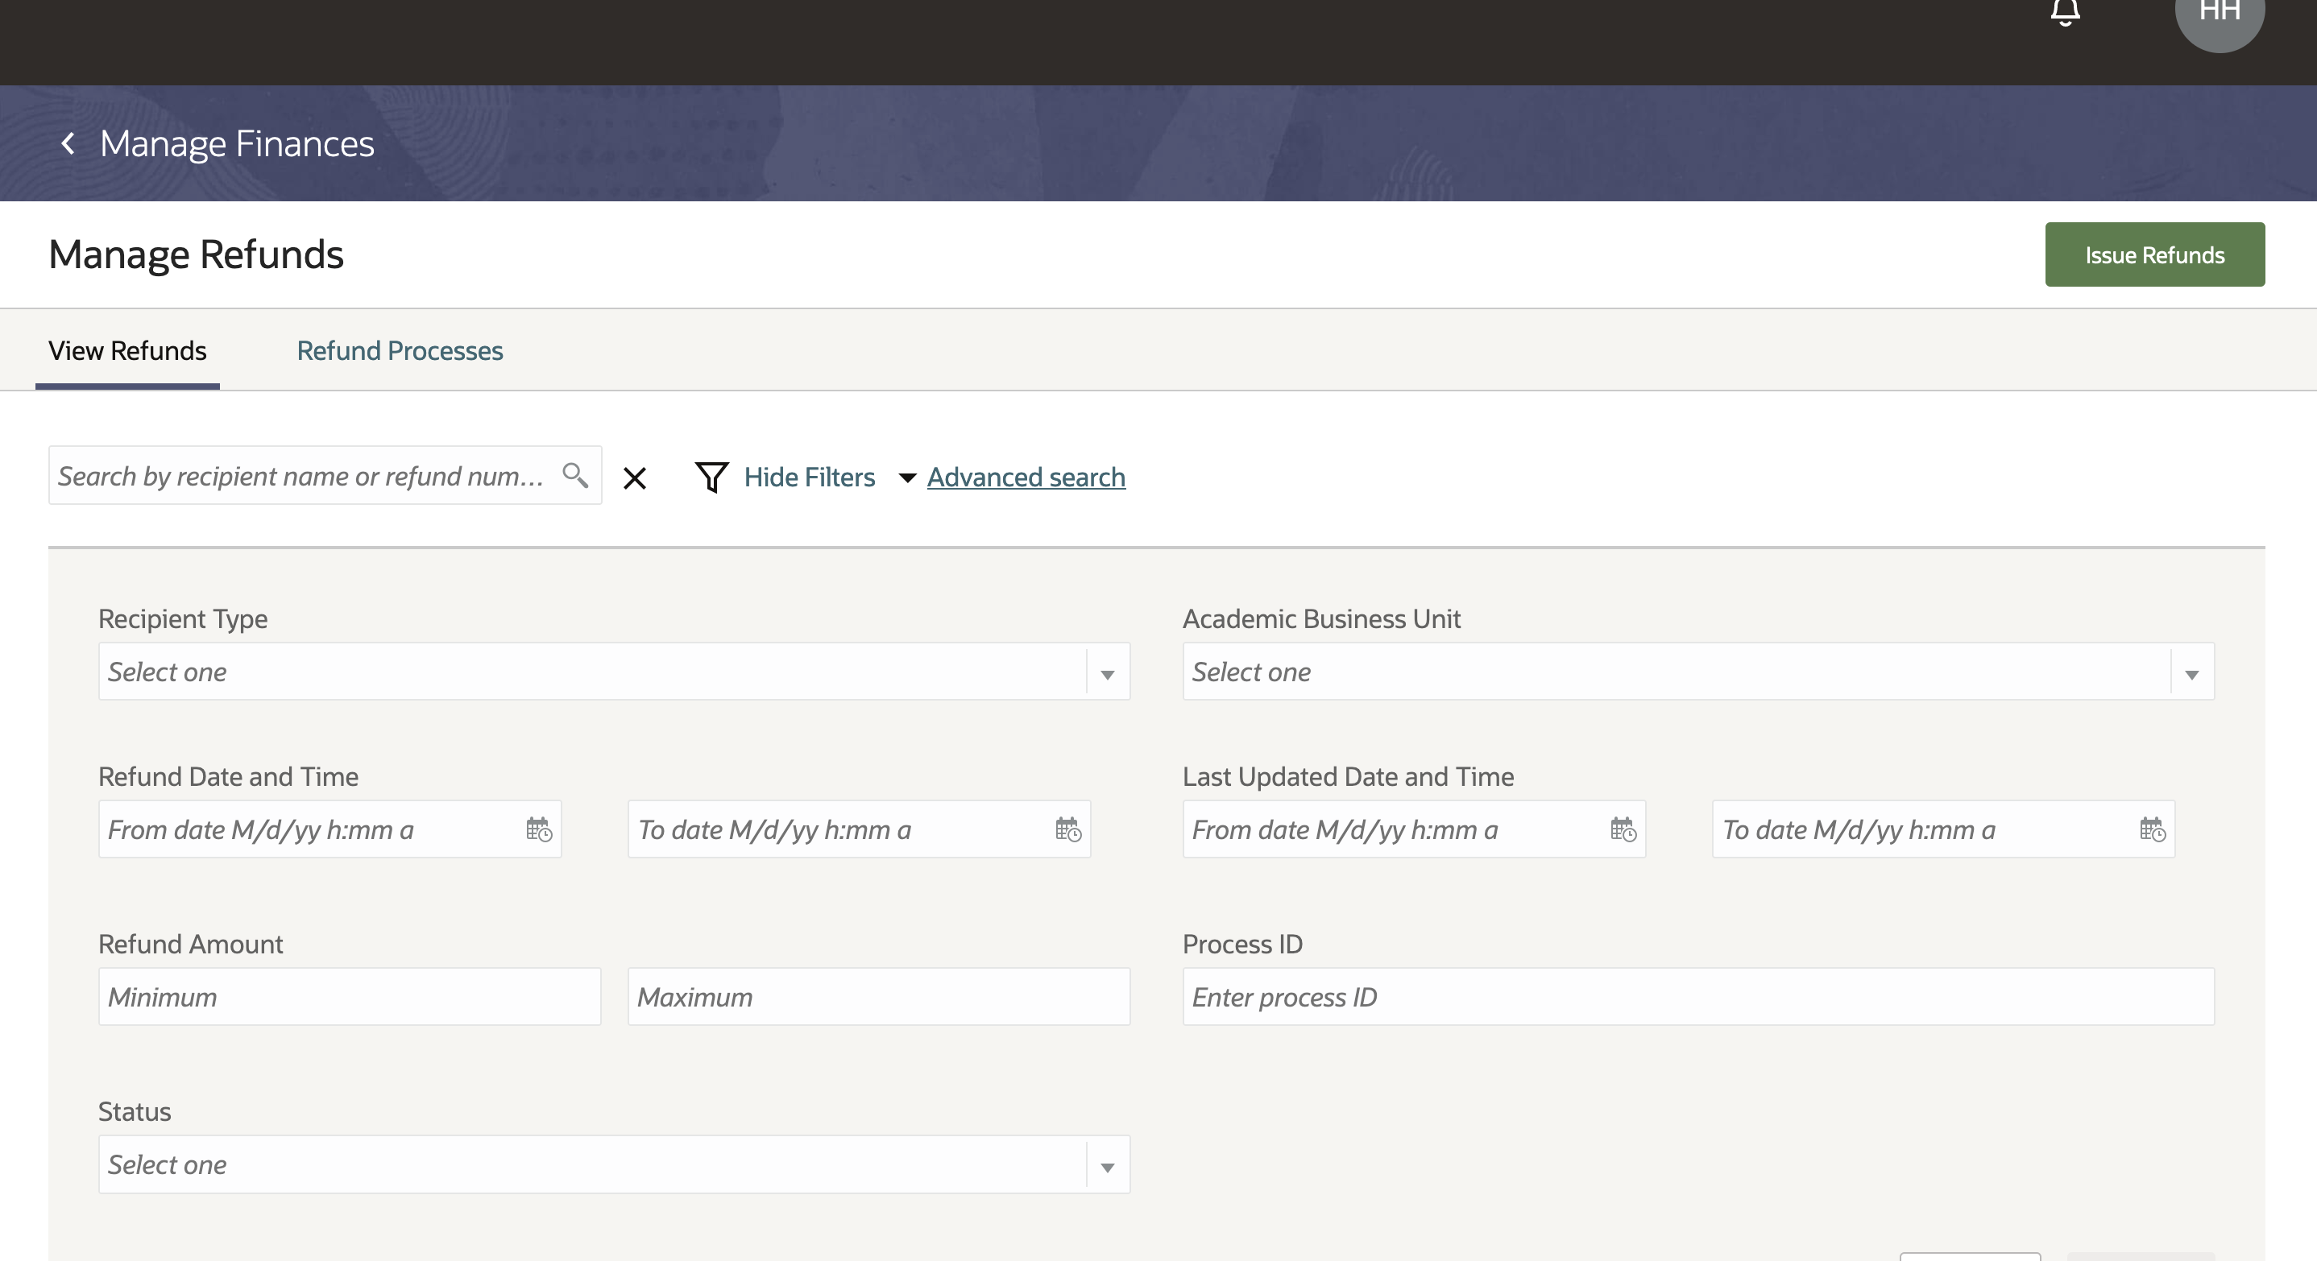
Task: Select the View Refunds tab
Action: tap(126, 350)
